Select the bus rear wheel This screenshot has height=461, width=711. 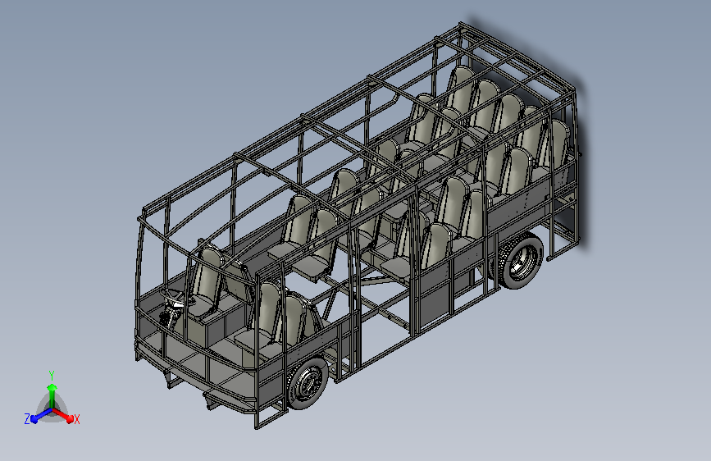[x=521, y=262]
